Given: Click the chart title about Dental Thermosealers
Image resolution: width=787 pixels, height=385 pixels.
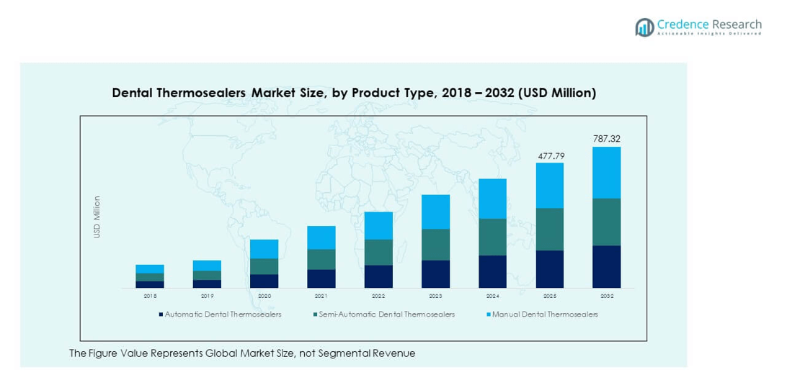Looking at the screenshot, I should pyautogui.click(x=354, y=93).
